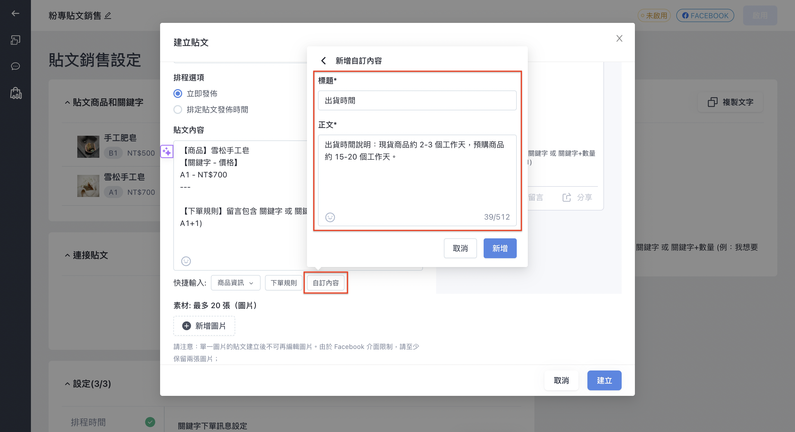Click the blue 新增 button
The image size is (795, 432).
click(500, 248)
